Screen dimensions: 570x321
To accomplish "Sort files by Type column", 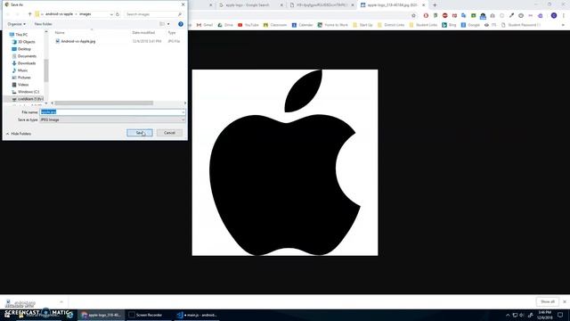I will [172, 33].
